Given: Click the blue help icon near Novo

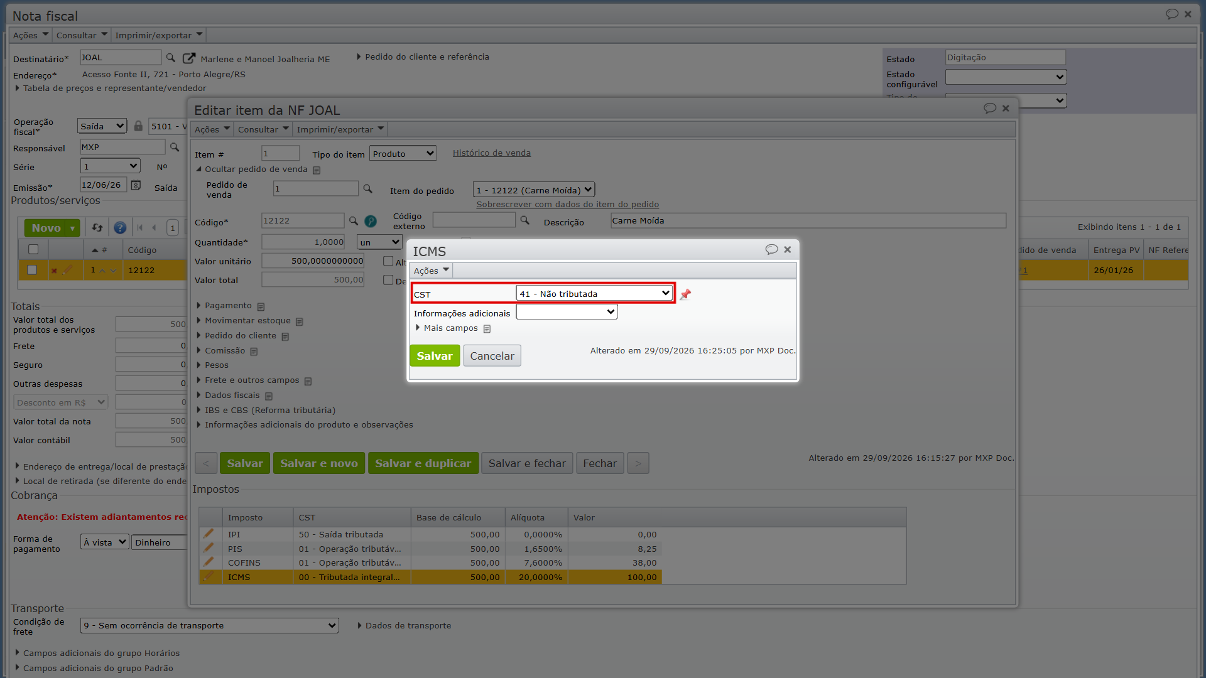Looking at the screenshot, I should tap(120, 228).
